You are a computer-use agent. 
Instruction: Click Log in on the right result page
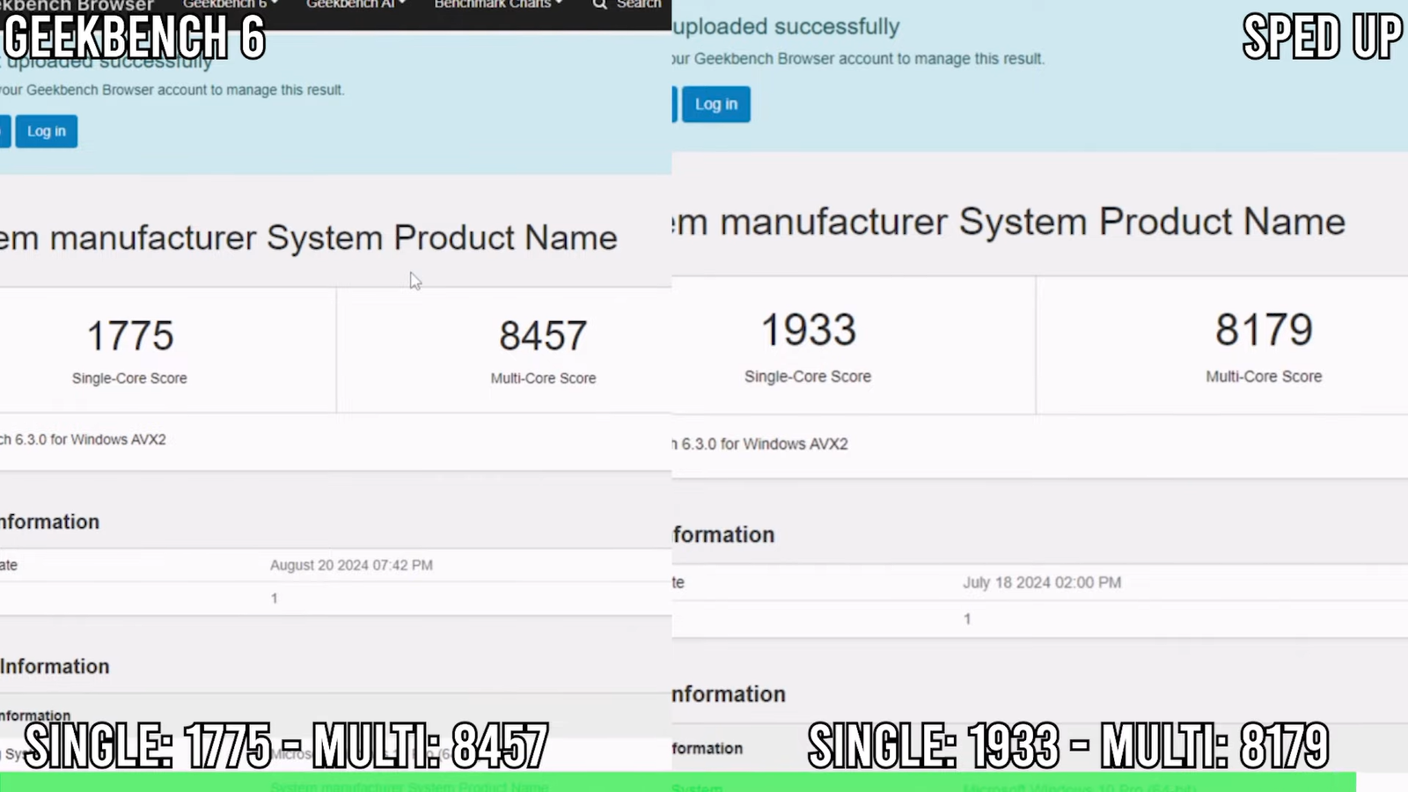click(x=716, y=104)
